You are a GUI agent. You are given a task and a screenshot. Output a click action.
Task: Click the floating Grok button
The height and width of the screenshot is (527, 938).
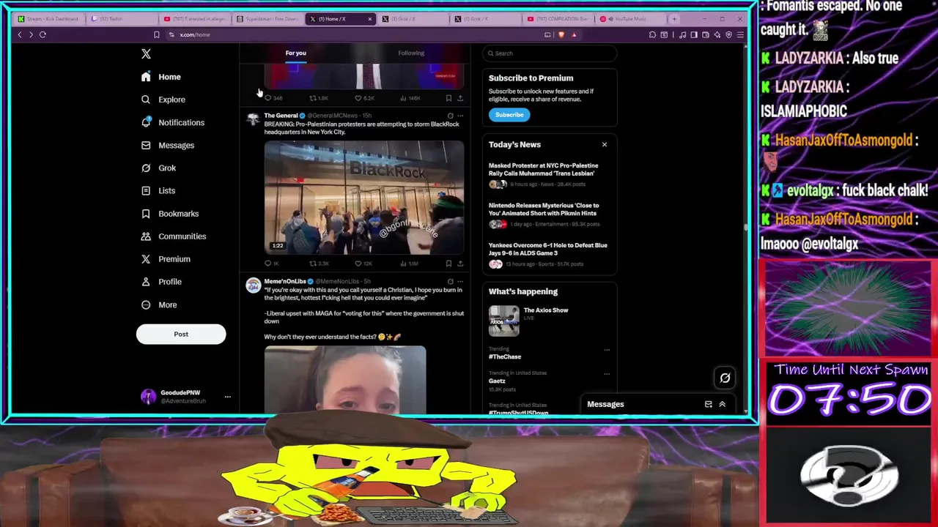coord(725,378)
